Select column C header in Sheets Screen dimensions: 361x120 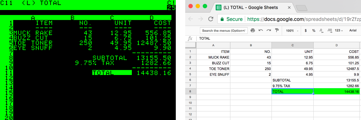click(x=293, y=45)
